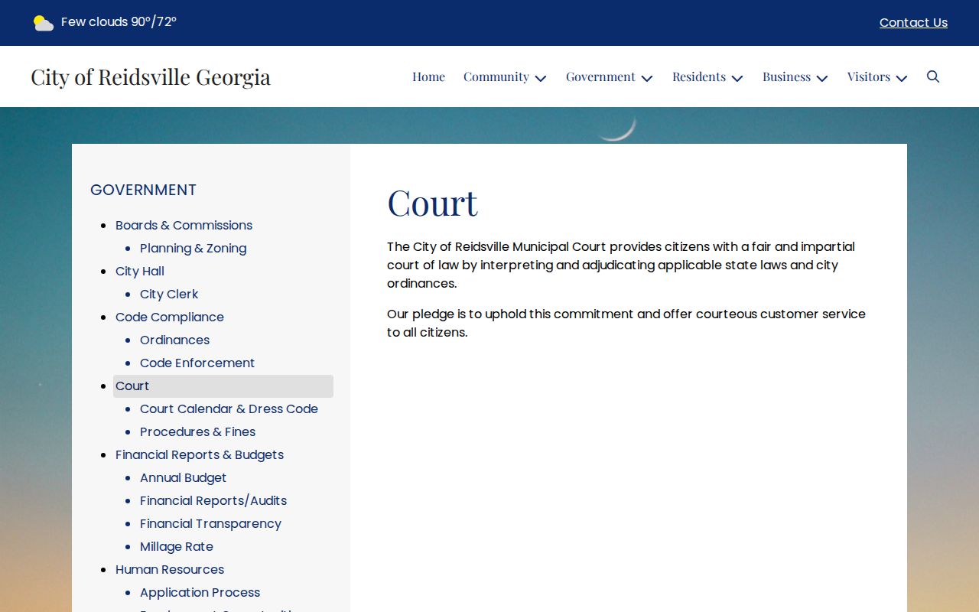Visit Code Enforcement sidebar link

[197, 363]
